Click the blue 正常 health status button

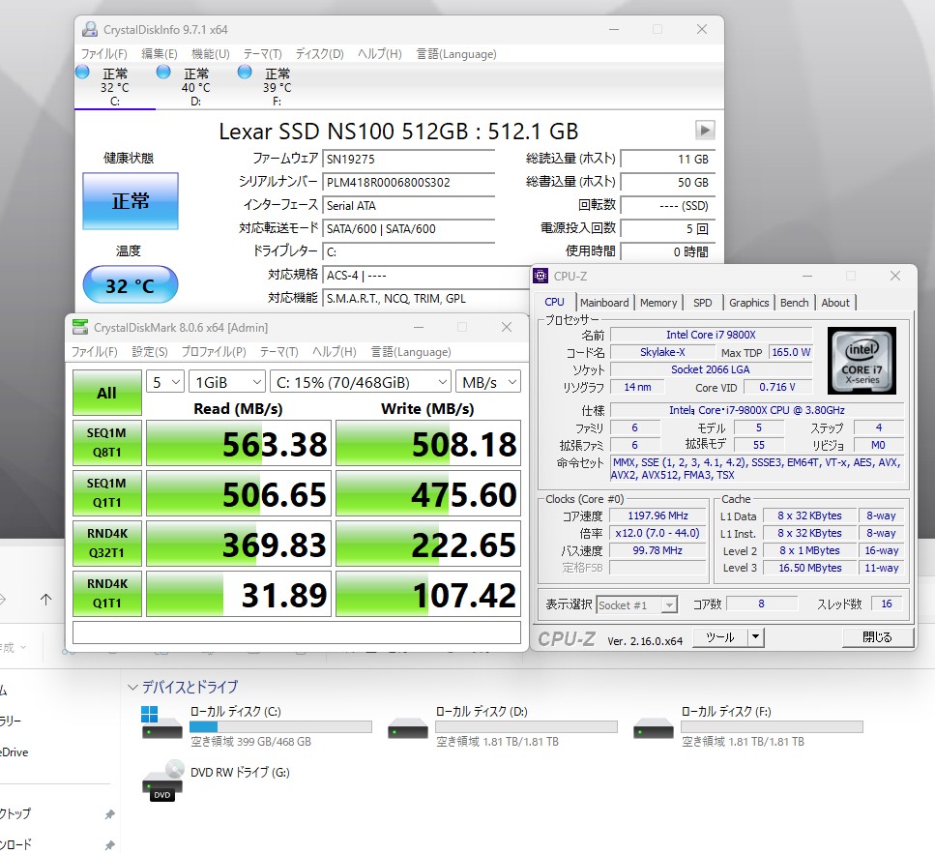130,201
